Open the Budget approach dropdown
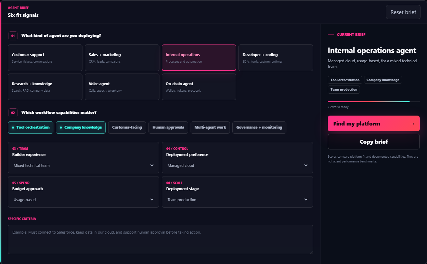The image size is (427, 264). click(x=83, y=200)
